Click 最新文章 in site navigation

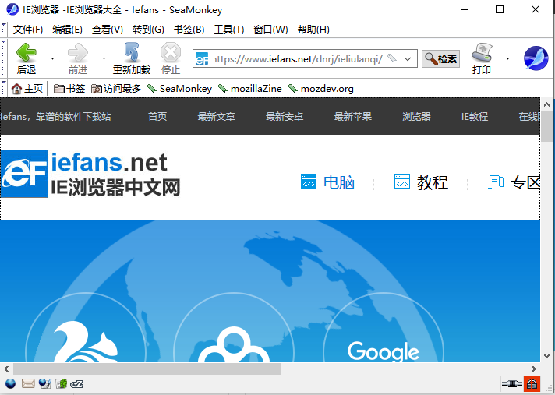(x=216, y=116)
